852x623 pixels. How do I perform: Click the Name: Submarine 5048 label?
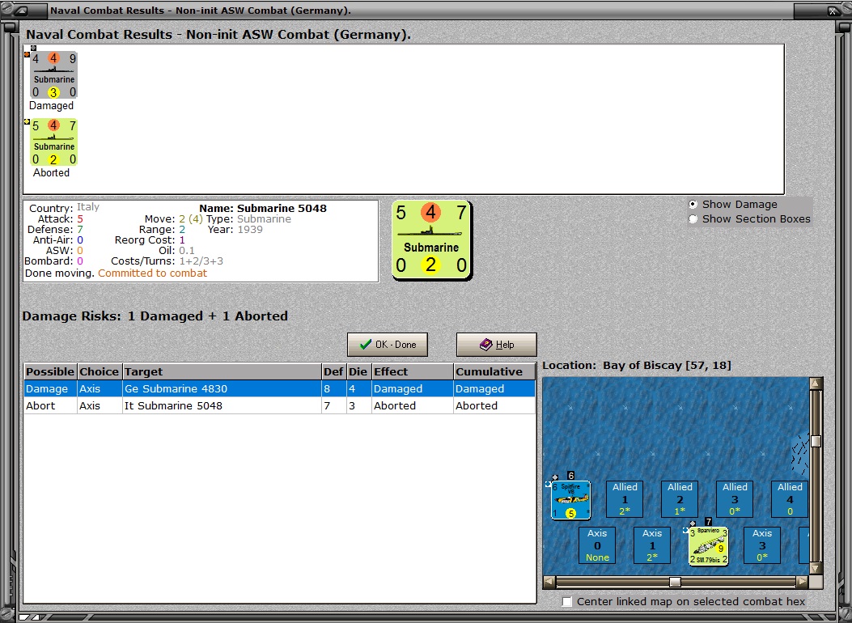coord(263,208)
